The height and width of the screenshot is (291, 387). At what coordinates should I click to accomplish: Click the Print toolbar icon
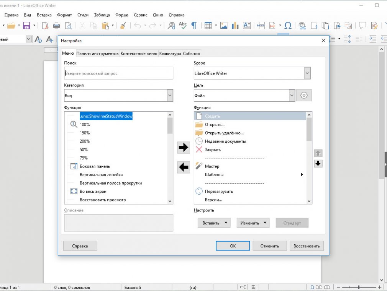pyautogui.click(x=57, y=25)
